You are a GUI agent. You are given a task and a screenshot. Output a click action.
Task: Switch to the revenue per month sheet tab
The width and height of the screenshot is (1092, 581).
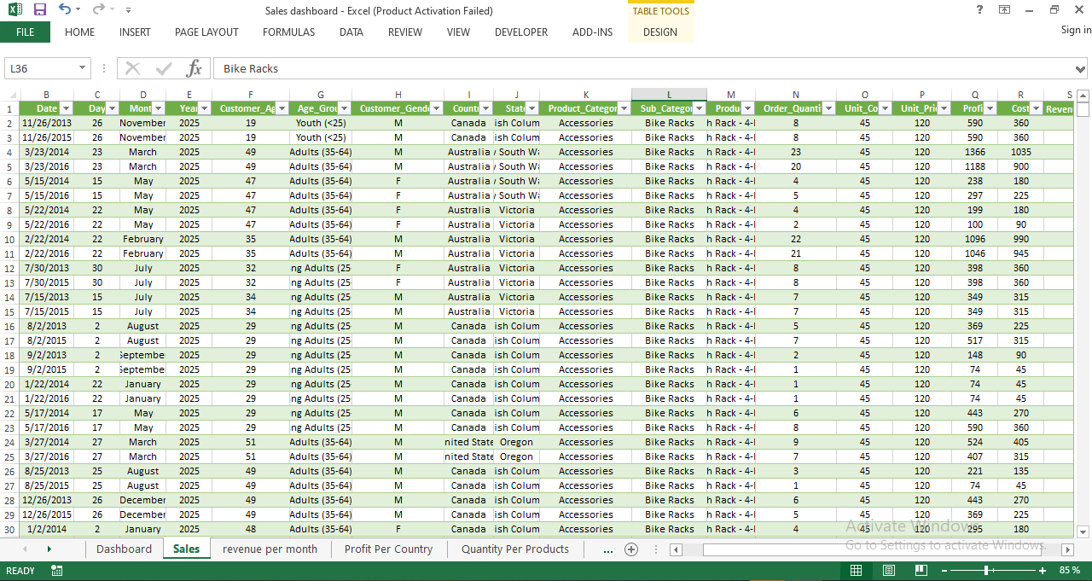(270, 549)
